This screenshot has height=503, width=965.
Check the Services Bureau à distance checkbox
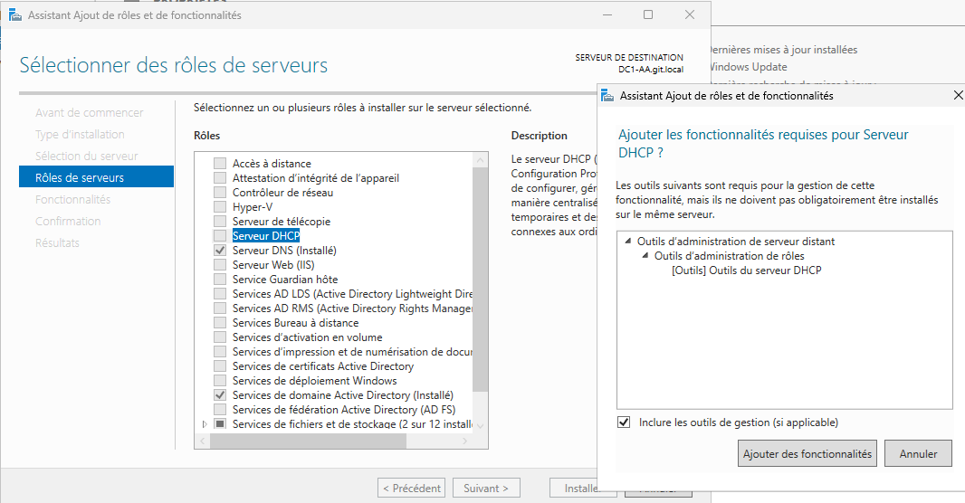point(220,323)
